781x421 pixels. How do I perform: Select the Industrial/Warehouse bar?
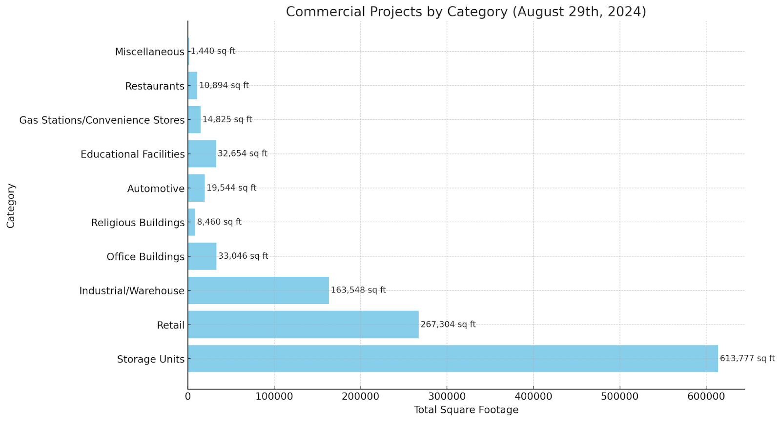[258, 290]
